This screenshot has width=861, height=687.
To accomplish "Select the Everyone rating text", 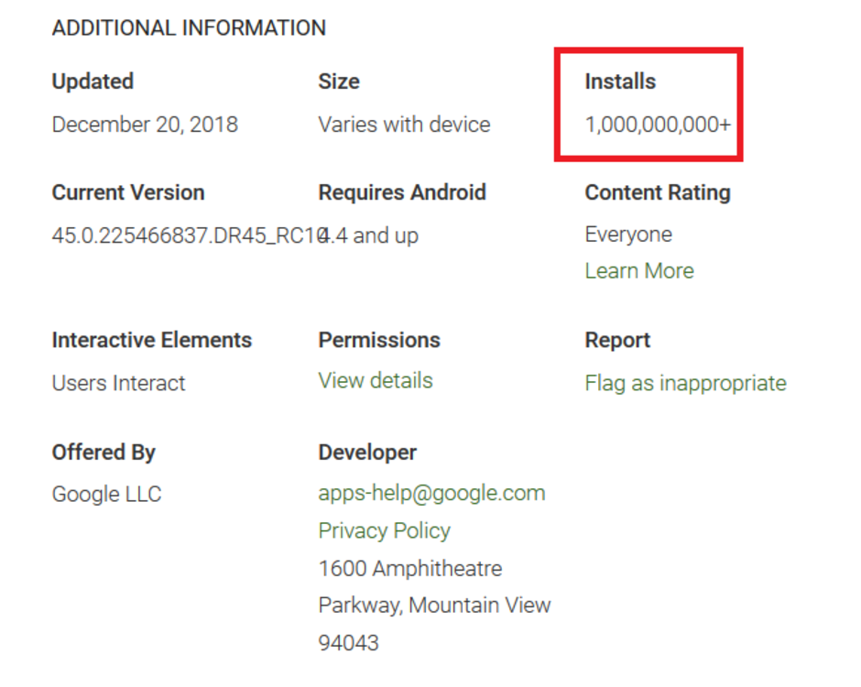I will tap(628, 234).
